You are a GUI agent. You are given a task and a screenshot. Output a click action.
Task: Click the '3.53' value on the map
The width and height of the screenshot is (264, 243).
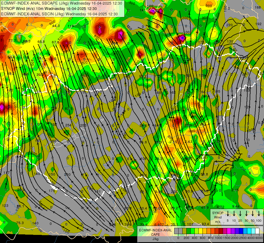coord(204,158)
